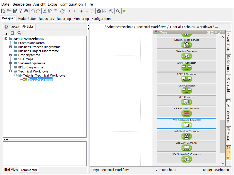Image resolution: width=234 pixels, height=175 pixels.
Task: Click the refresh arrow toolbar icon
Action: click(x=62, y=11)
